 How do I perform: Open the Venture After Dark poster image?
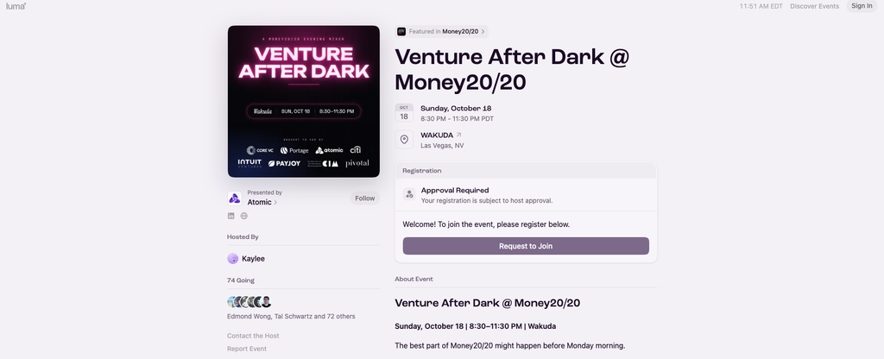pyautogui.click(x=303, y=102)
